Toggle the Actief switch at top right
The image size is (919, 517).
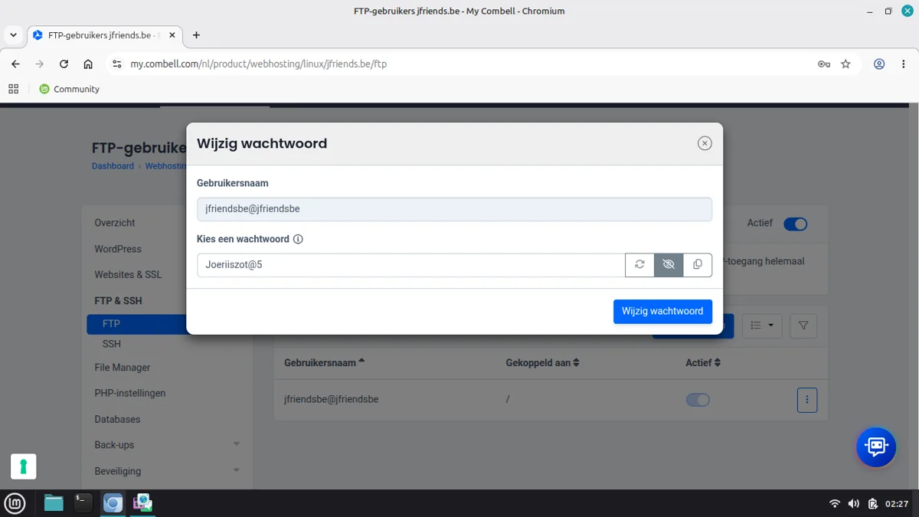(796, 224)
